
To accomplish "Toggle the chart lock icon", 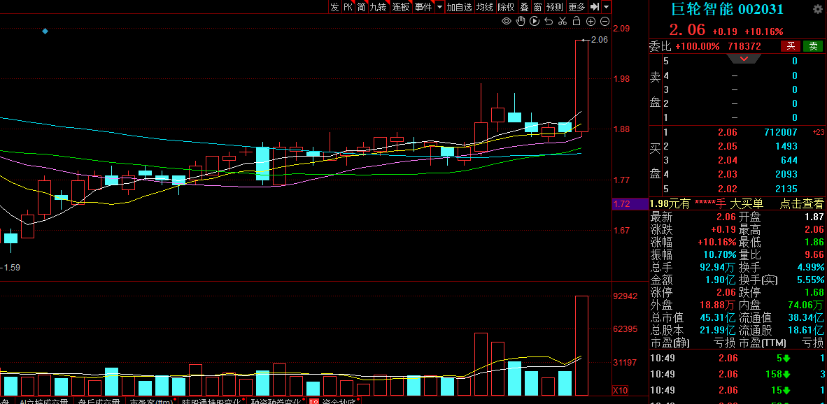I will [577, 21].
